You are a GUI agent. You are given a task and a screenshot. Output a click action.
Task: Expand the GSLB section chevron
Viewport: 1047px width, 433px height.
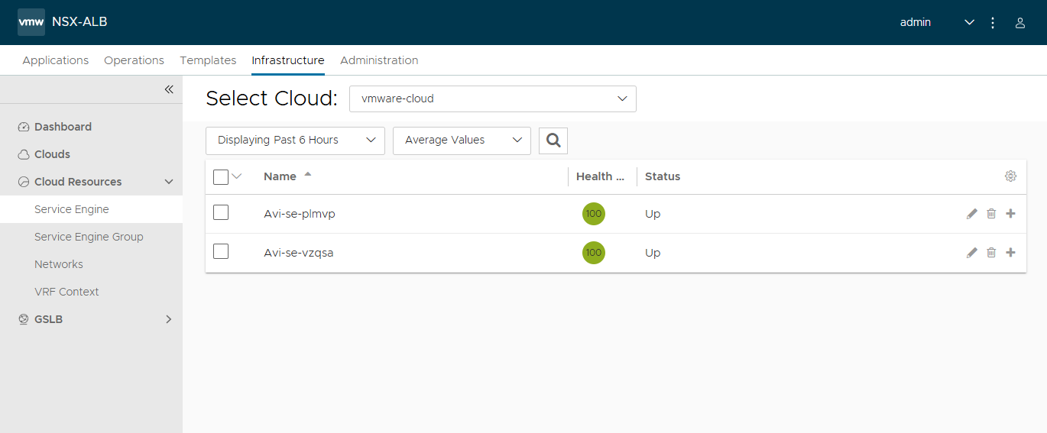[169, 319]
